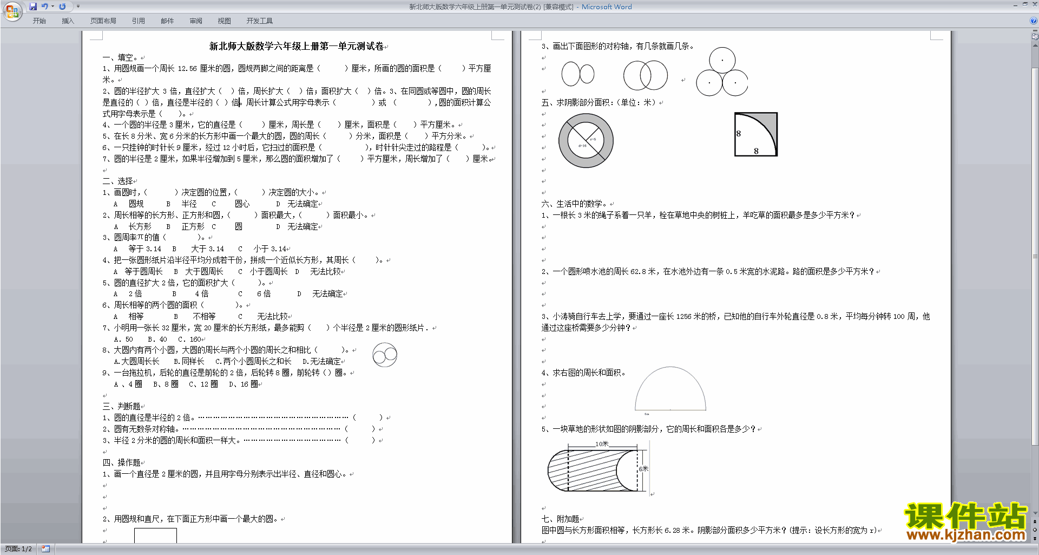The width and height of the screenshot is (1039, 555).
Task: Click the Previous Page double-arrow button
Action: click(x=1035, y=522)
